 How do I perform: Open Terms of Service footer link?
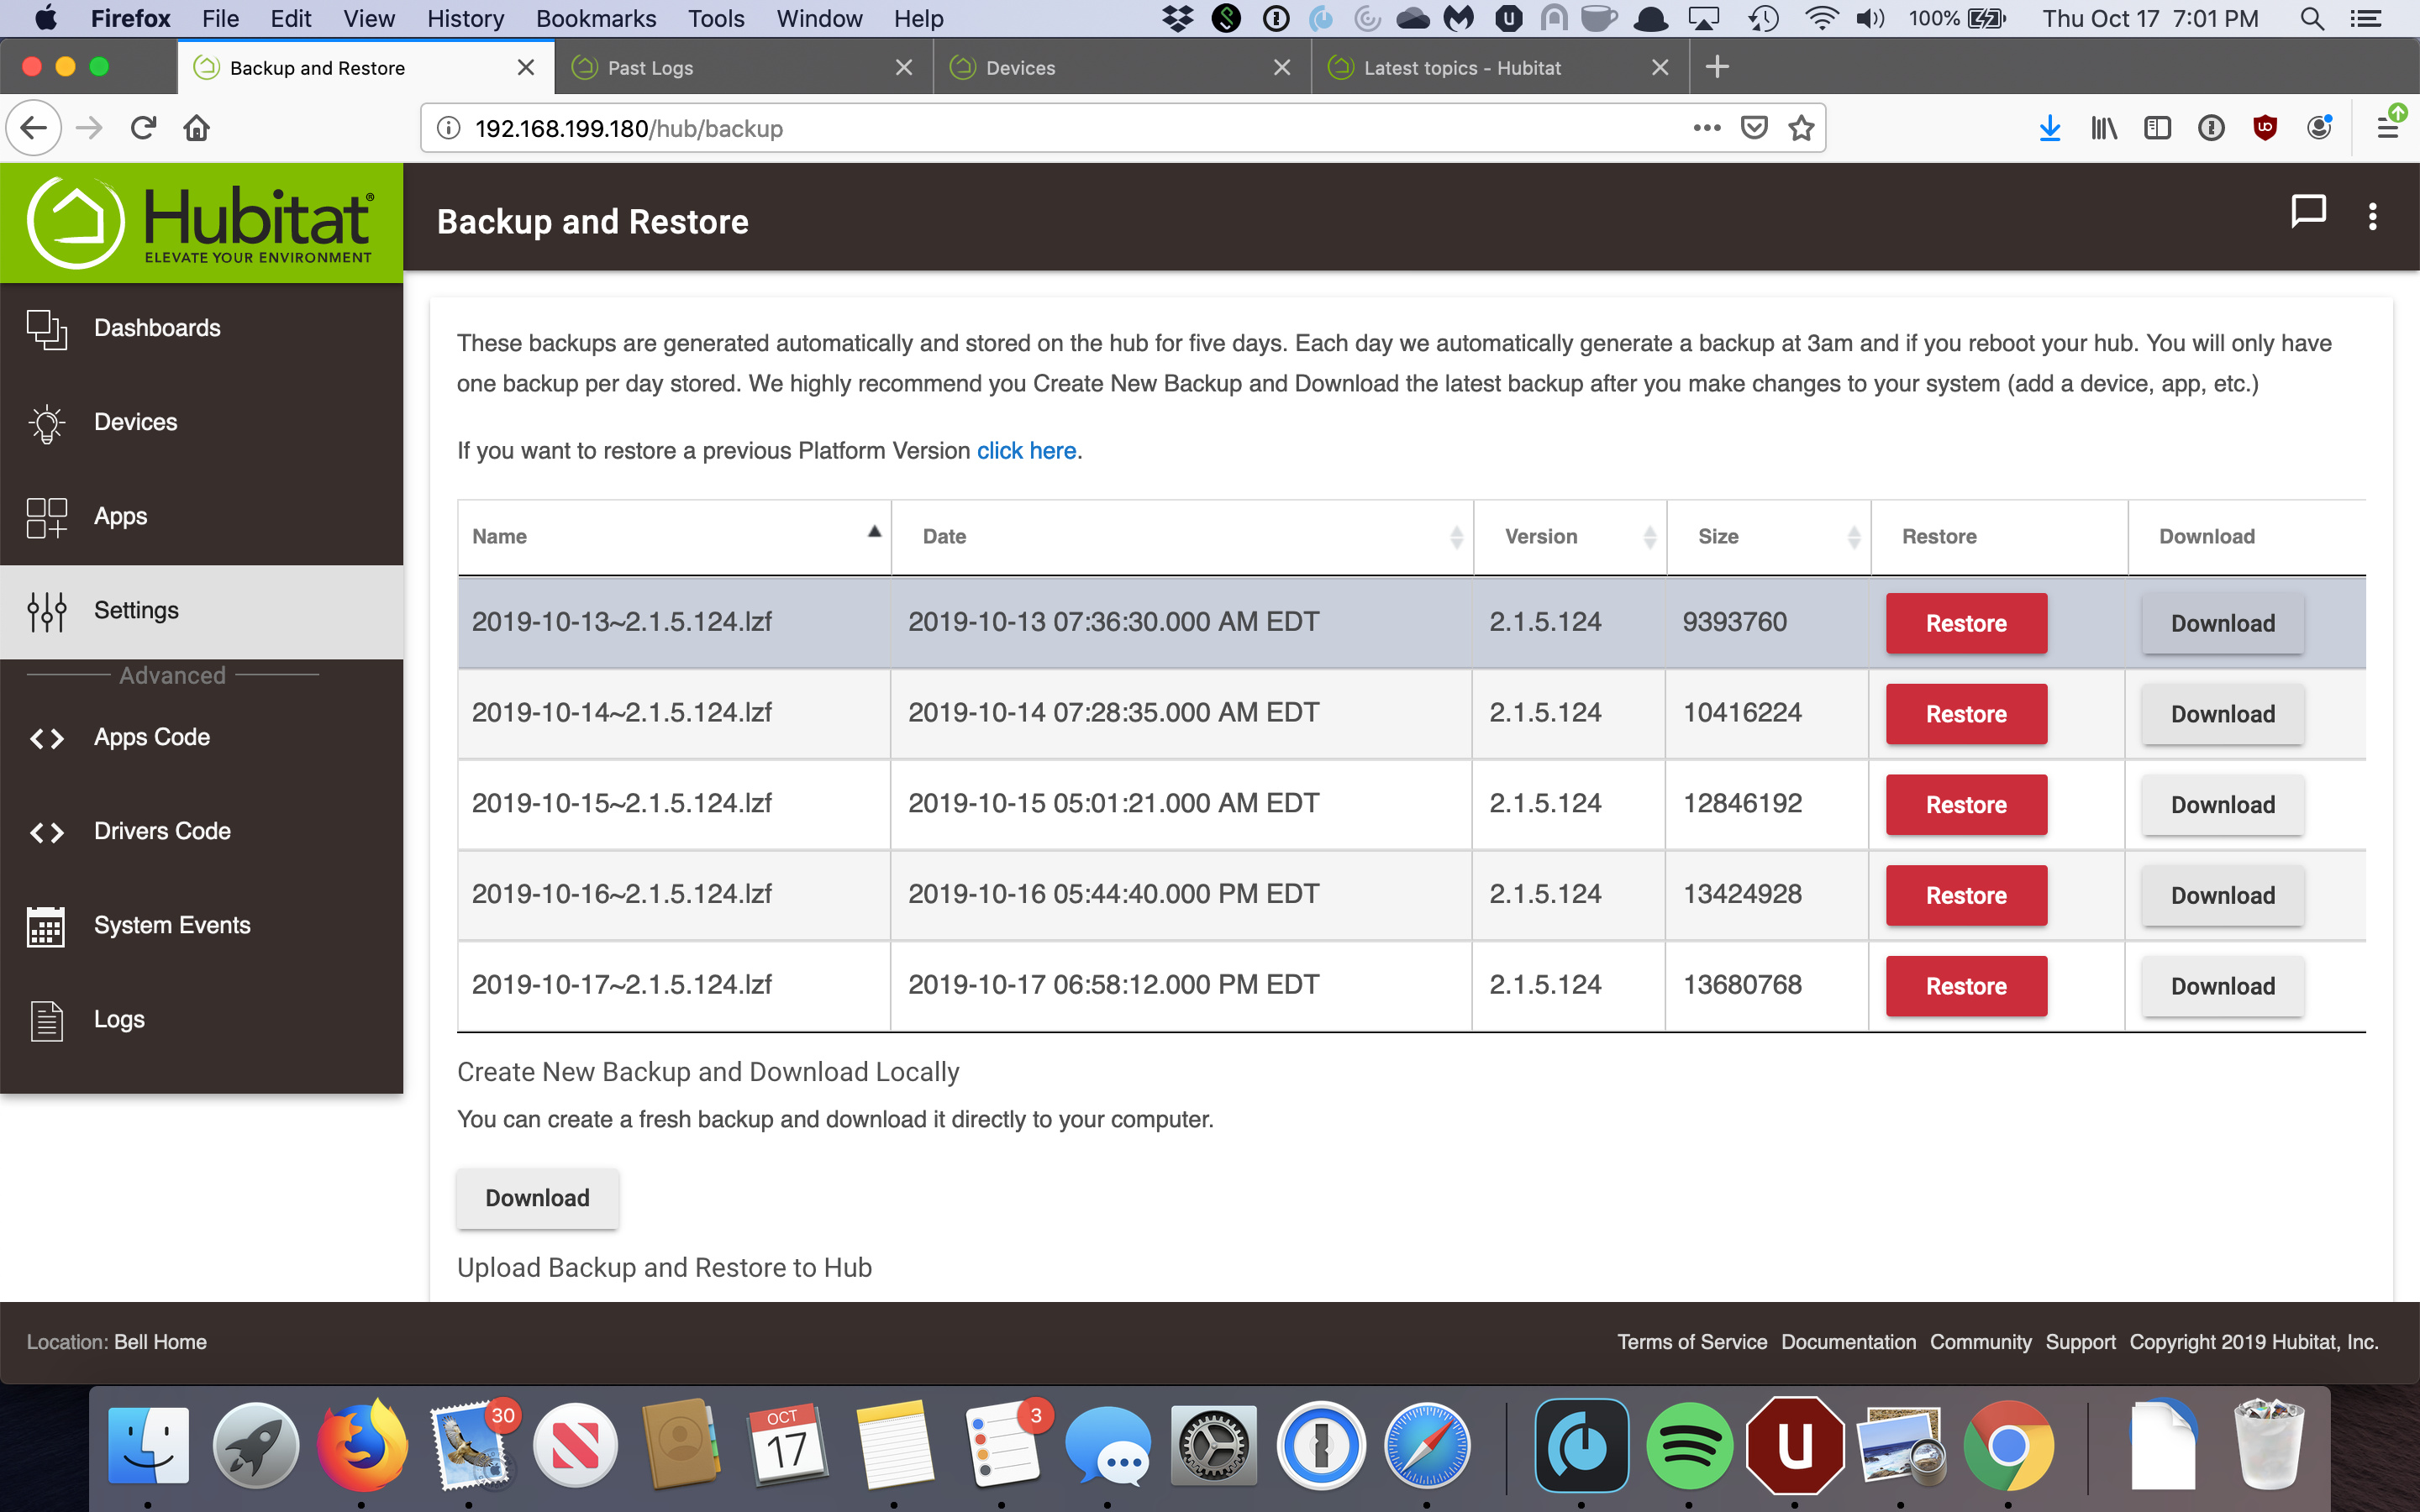pos(1692,1342)
